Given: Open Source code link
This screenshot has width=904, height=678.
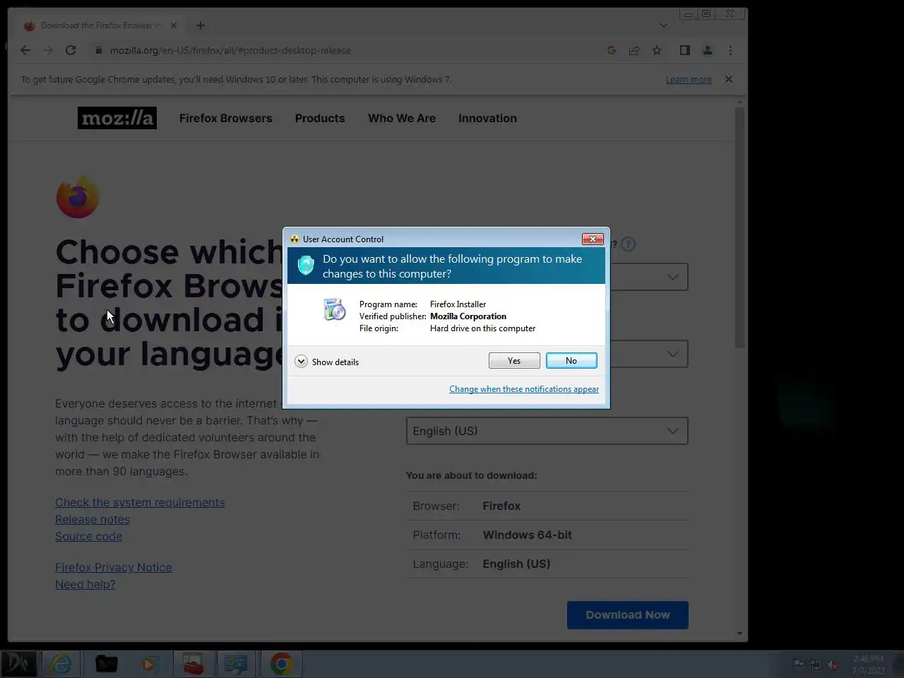Looking at the screenshot, I should tap(89, 537).
